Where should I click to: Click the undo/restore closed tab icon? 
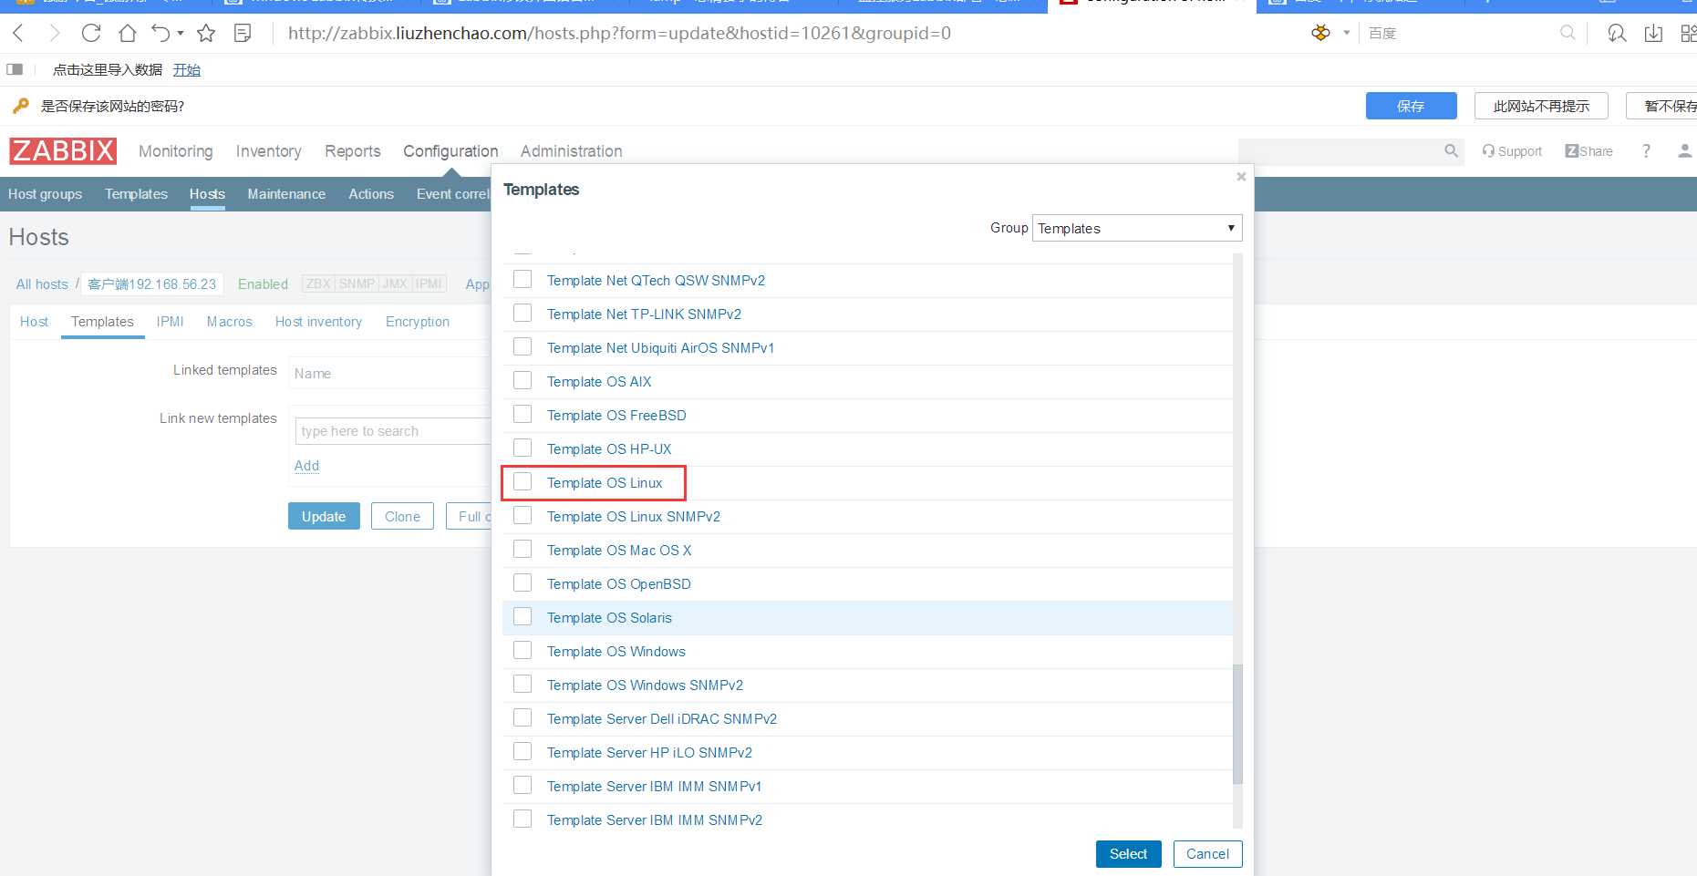pos(160,34)
